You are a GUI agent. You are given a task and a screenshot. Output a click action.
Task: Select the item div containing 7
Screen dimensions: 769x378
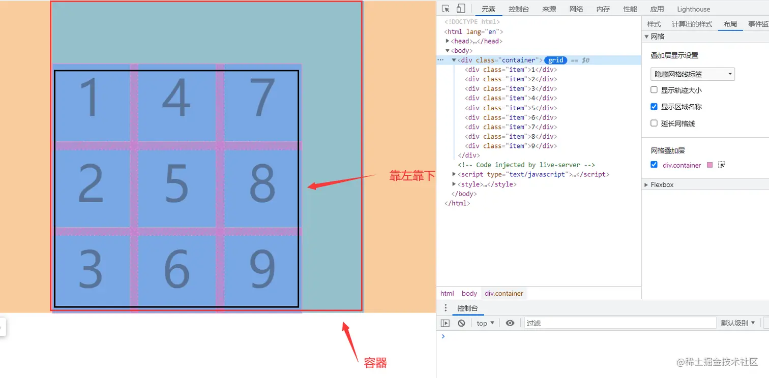[511, 127]
